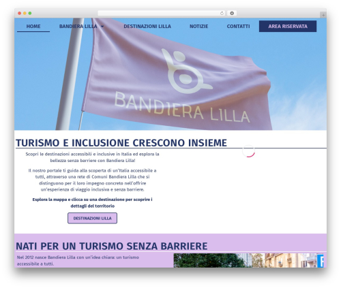This screenshot has height=288, width=341.
Task: Click the lilac Destinazioni Lilla button
Action: [92, 218]
